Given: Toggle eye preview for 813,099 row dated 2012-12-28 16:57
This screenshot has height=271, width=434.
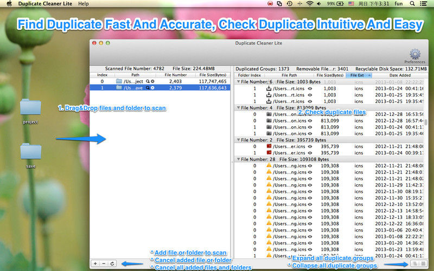Looking at the screenshot, I should click(310, 121).
